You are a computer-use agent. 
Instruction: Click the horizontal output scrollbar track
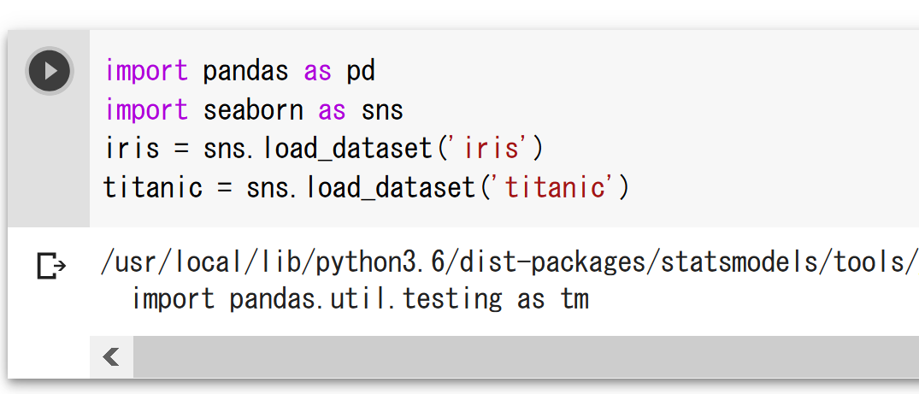click(x=526, y=356)
